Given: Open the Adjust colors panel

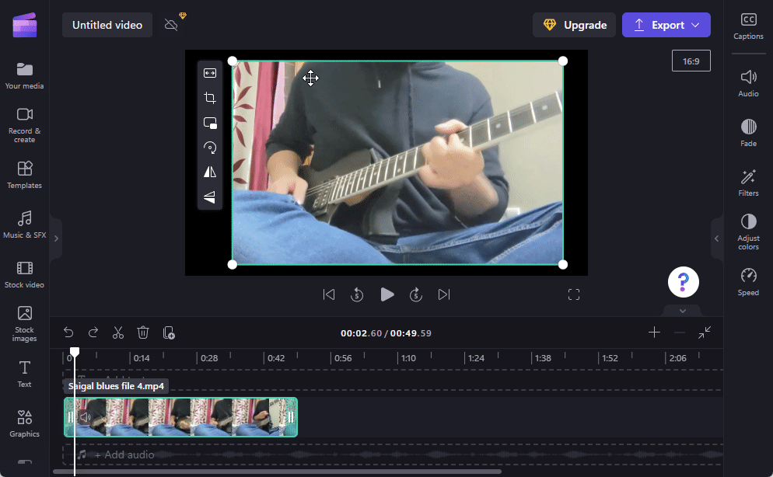Looking at the screenshot, I should coord(747,231).
